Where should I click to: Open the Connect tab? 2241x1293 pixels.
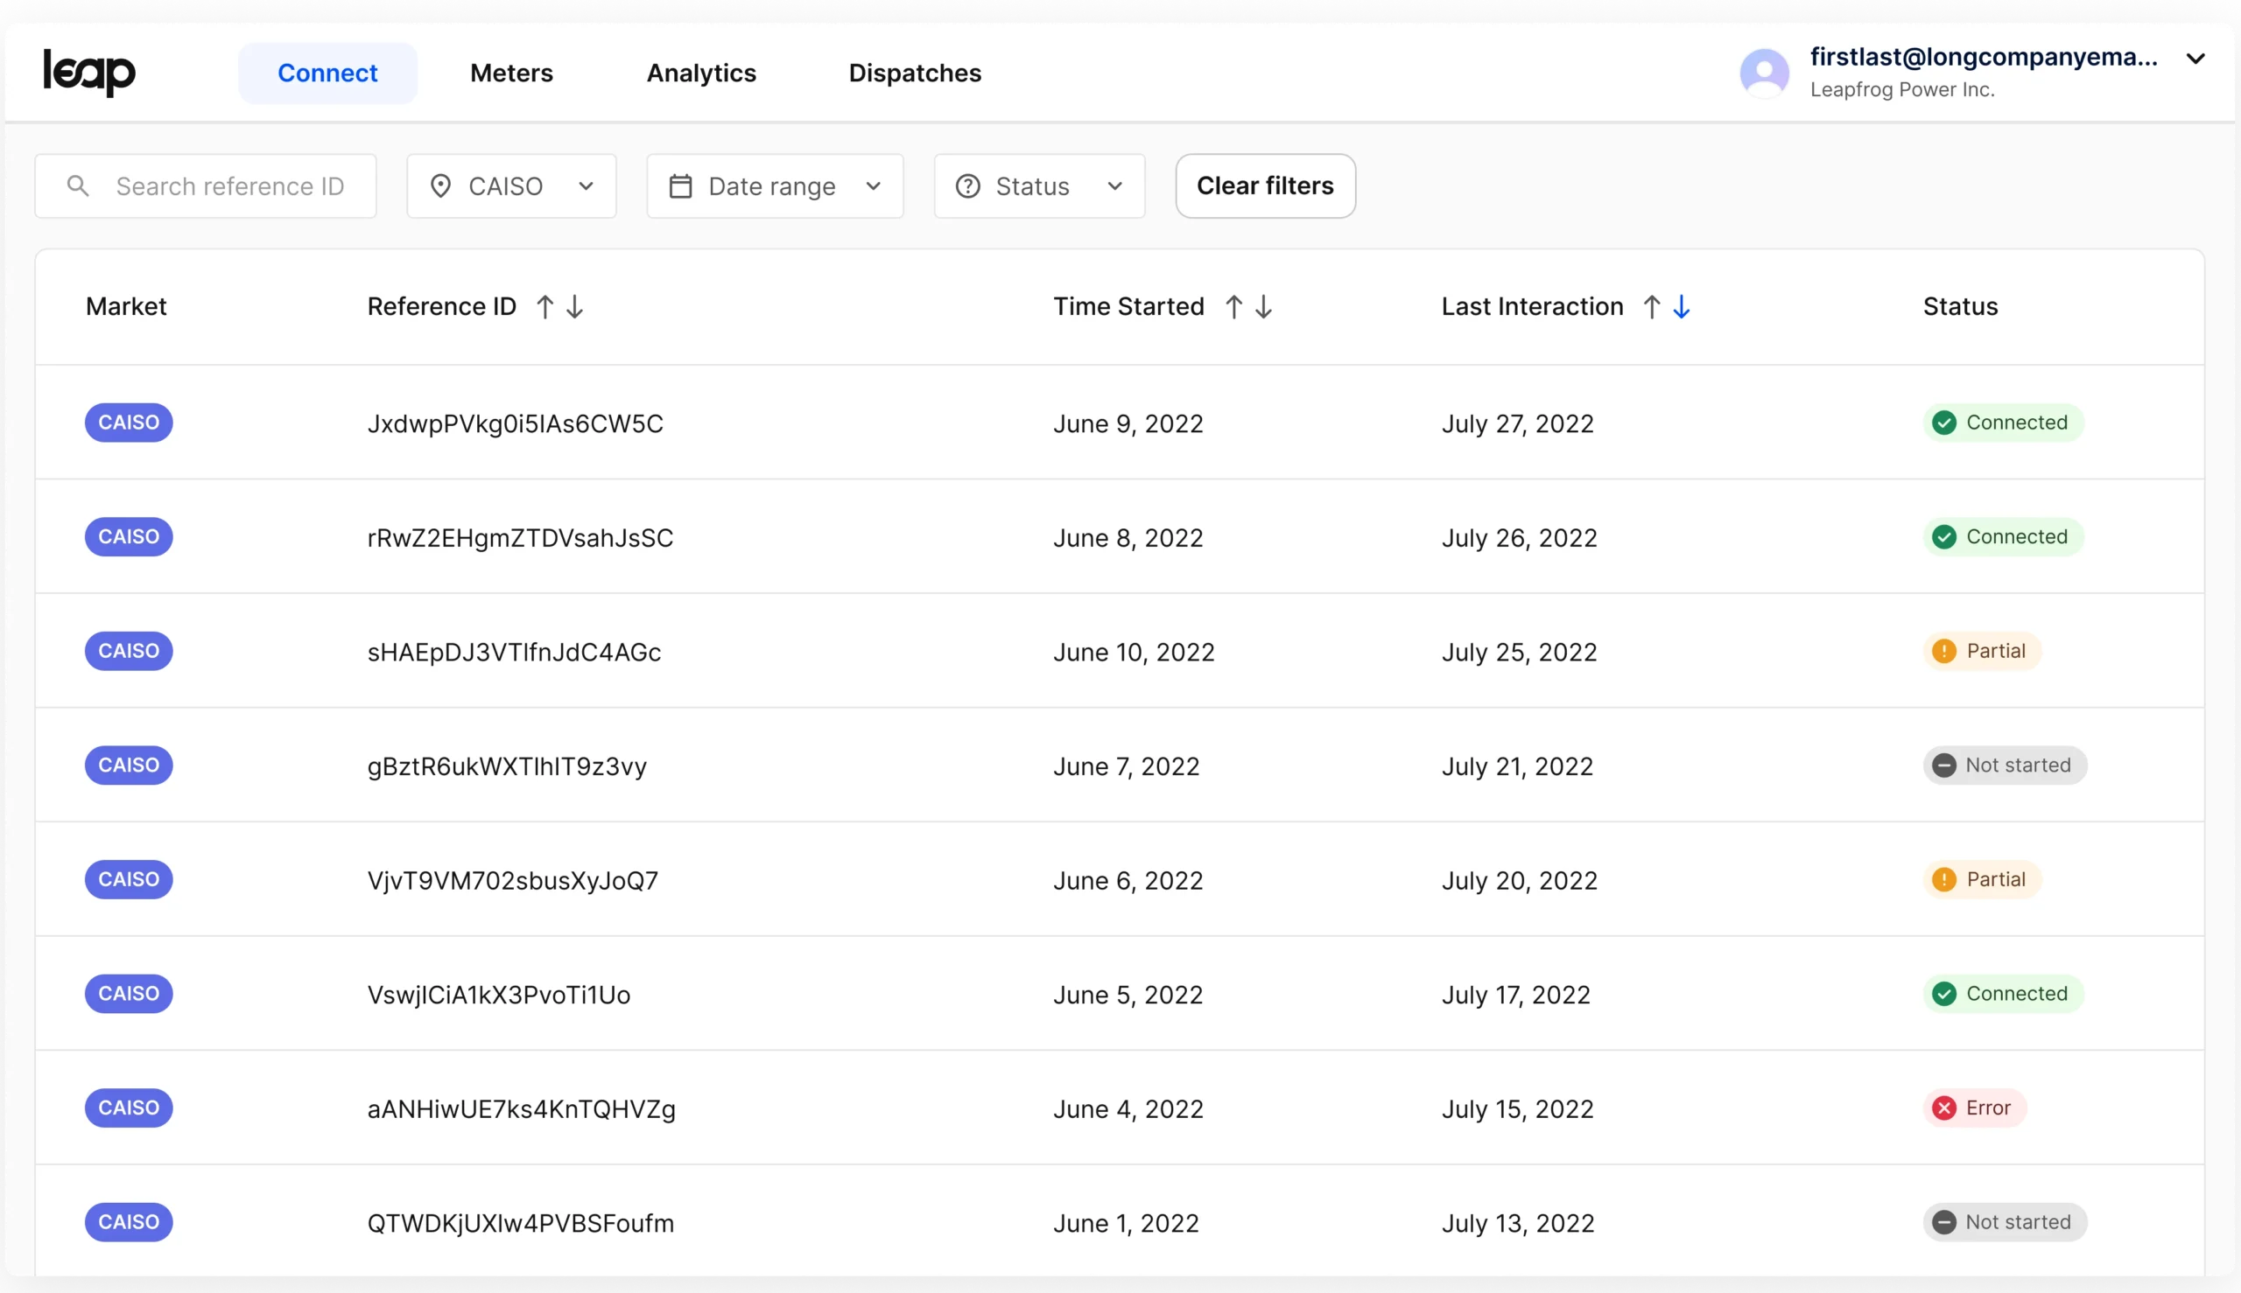(x=328, y=73)
